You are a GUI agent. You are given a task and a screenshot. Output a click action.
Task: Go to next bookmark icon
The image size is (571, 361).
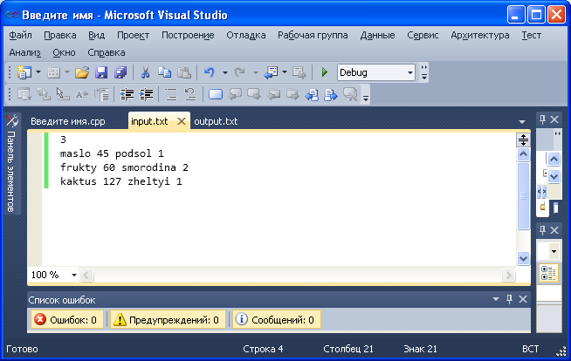coord(254,95)
